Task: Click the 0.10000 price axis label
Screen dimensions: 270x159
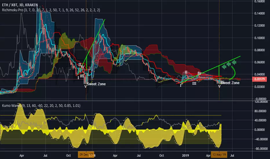Action: (260, 38)
